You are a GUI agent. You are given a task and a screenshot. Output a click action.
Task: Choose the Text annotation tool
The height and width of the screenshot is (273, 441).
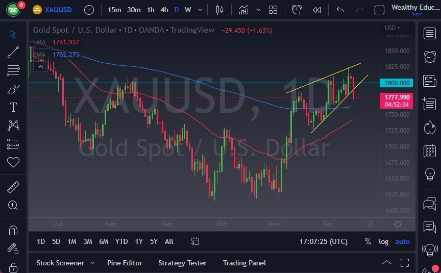pos(13,107)
